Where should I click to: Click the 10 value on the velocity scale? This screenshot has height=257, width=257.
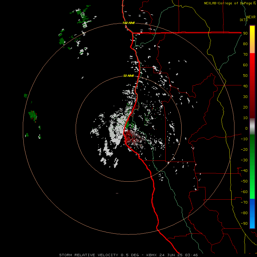coord(245,118)
